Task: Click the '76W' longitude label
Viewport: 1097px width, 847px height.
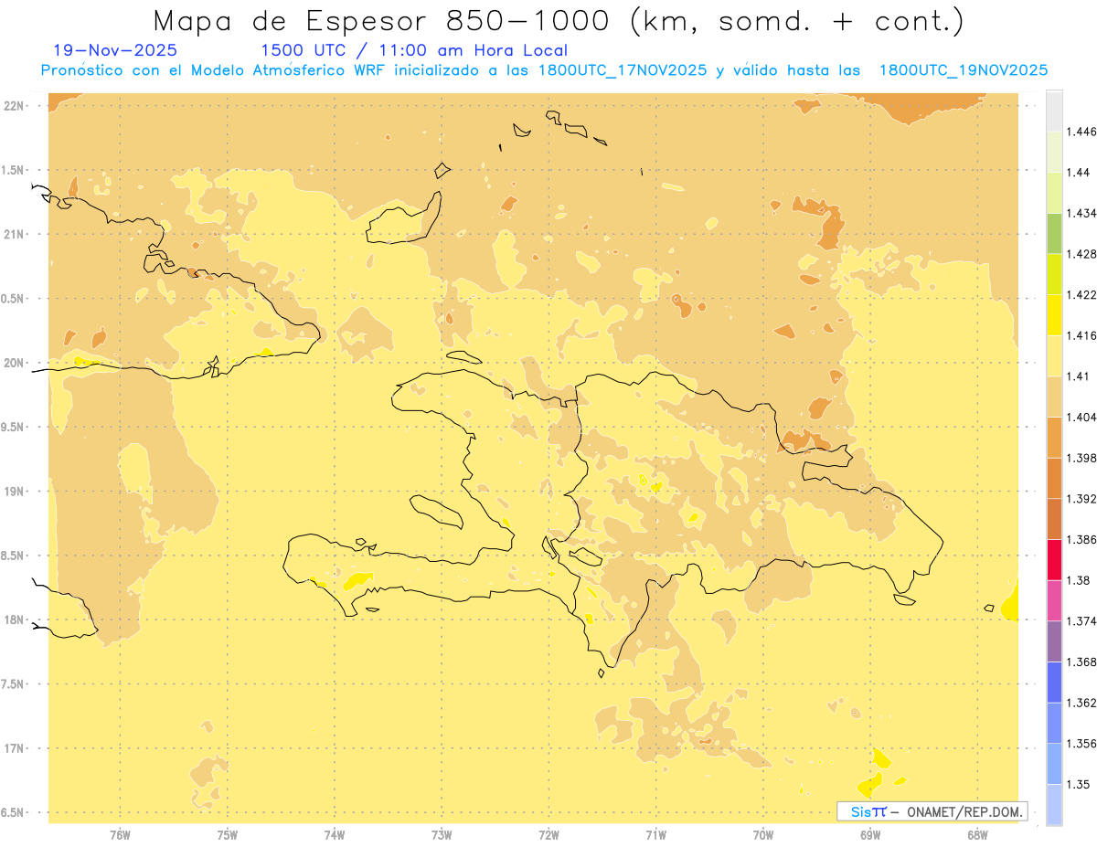Action: coord(120,835)
